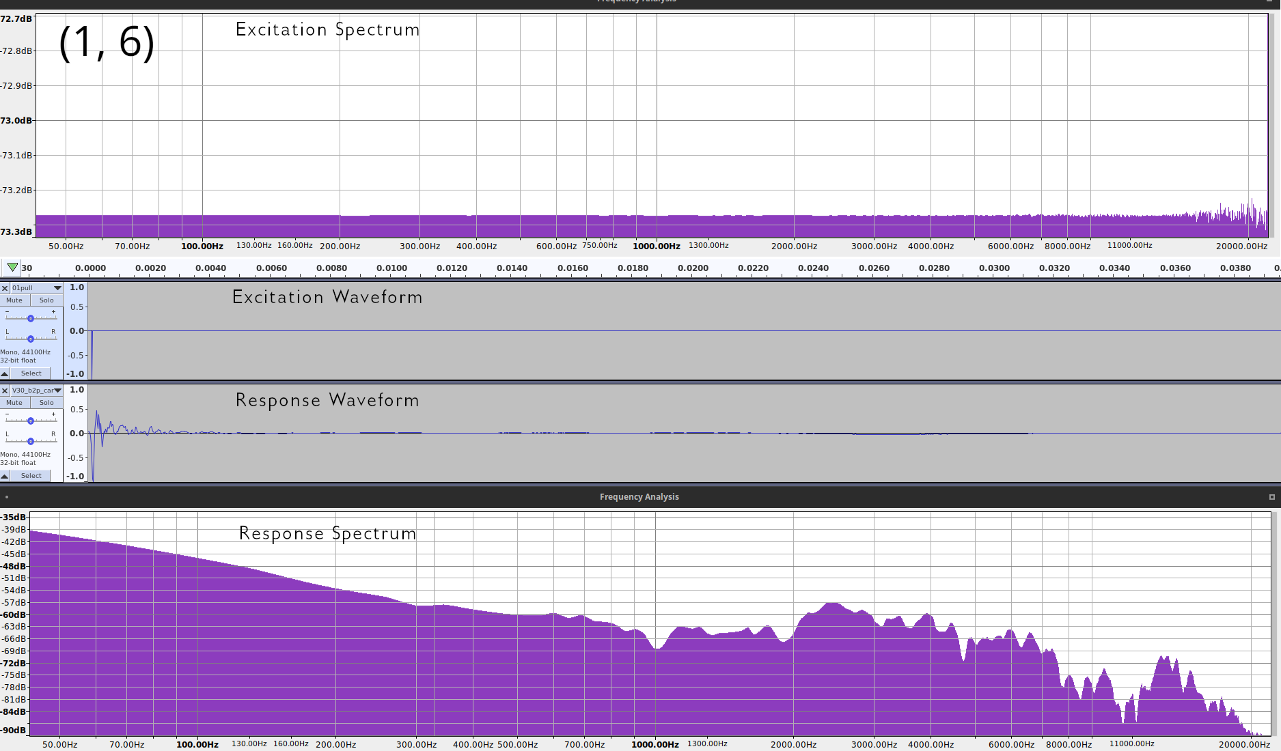Click the -73.0dB level axis label
Viewport: 1281px width, 751px height.
16,120
